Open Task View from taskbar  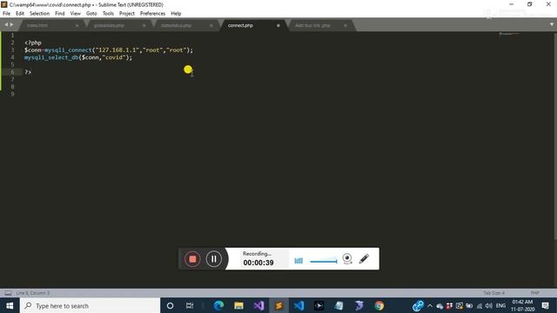click(x=190, y=305)
